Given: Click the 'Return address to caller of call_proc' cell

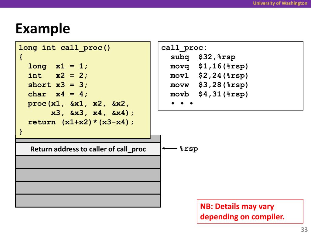Looking at the screenshot, I should click(x=88, y=149).
